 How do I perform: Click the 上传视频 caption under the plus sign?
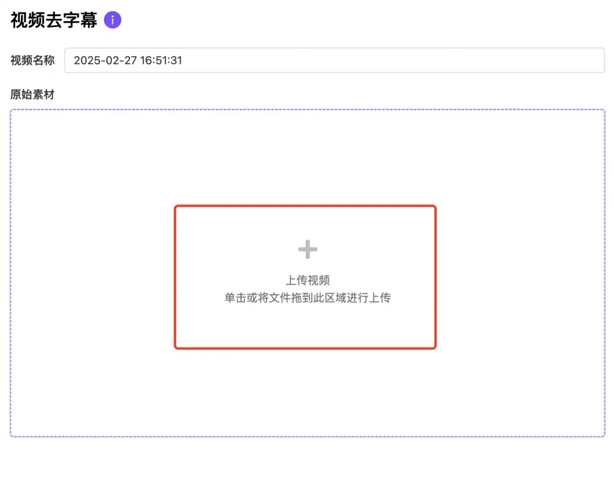point(308,280)
